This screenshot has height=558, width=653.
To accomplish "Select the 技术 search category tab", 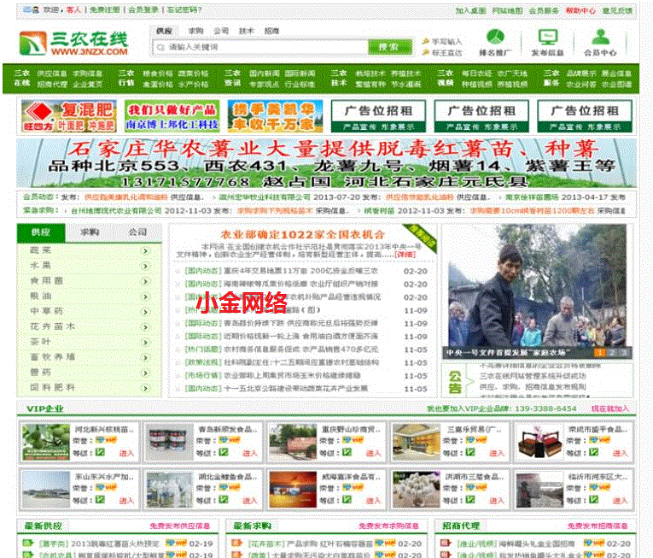I will (x=247, y=31).
